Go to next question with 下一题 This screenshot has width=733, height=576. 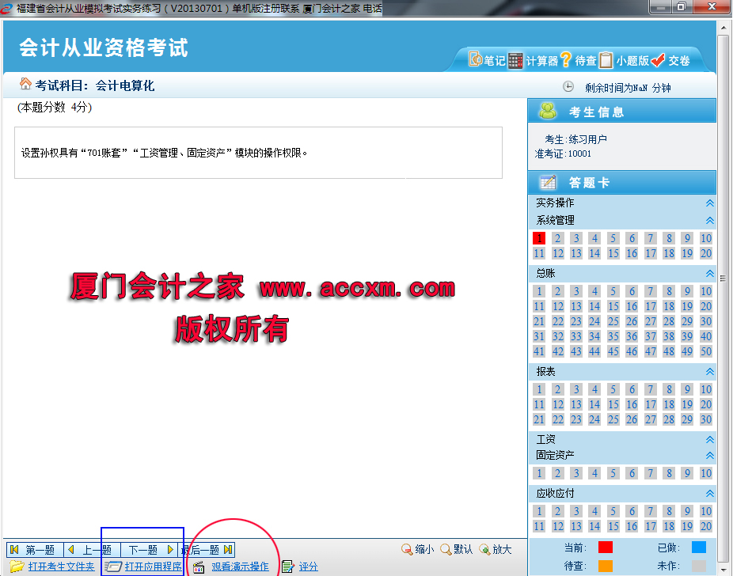pos(142,549)
